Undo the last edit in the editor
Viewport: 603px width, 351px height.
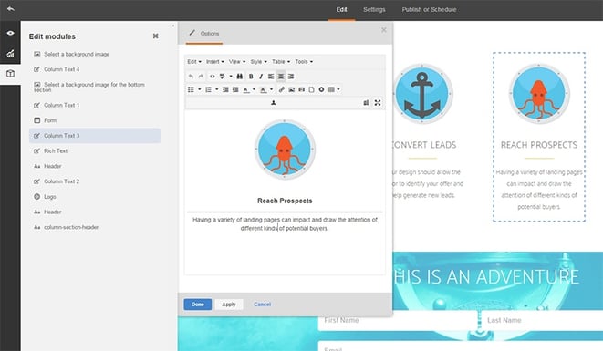tap(191, 77)
